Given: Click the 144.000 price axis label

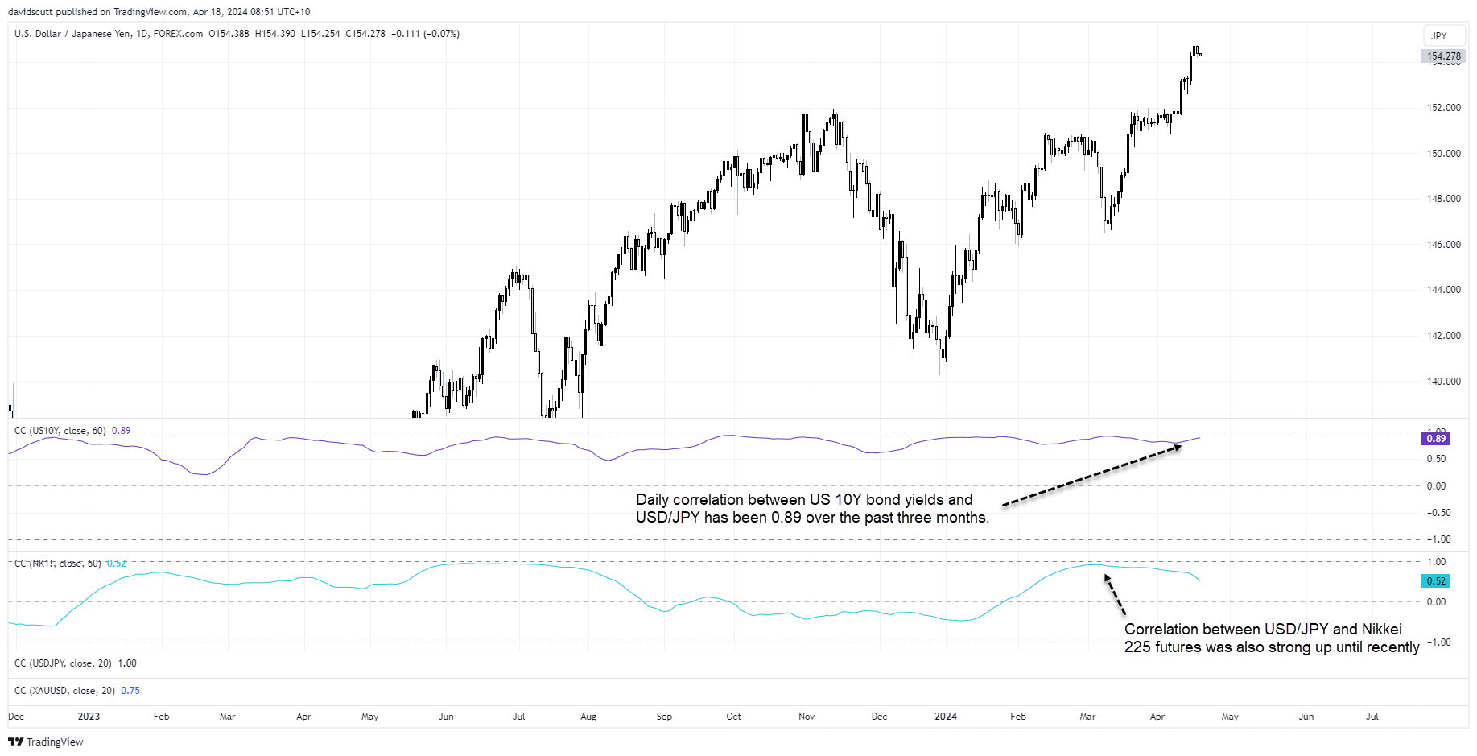Looking at the screenshot, I should [x=1444, y=290].
